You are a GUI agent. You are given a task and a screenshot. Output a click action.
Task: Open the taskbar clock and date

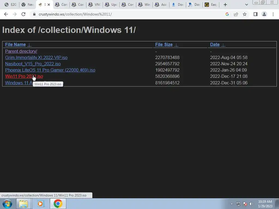[x=265, y=204]
